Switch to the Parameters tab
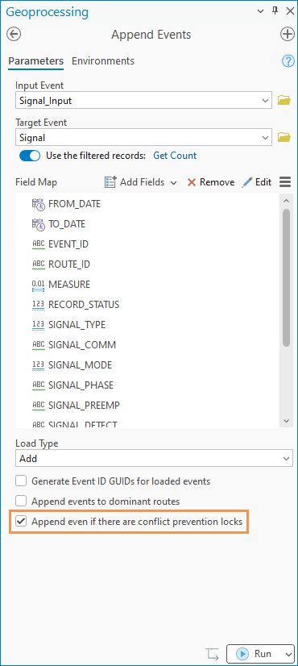 point(36,61)
